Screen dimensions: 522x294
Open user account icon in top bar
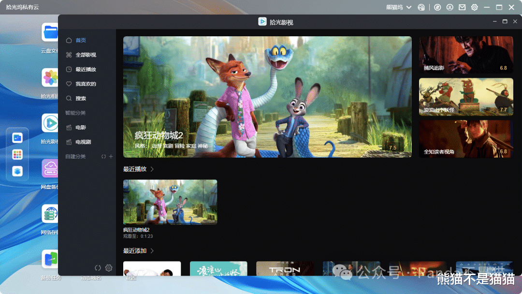coord(450,7)
